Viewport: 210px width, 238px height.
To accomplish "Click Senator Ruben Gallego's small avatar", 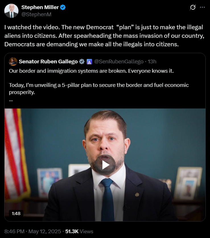I will pos(13,61).
